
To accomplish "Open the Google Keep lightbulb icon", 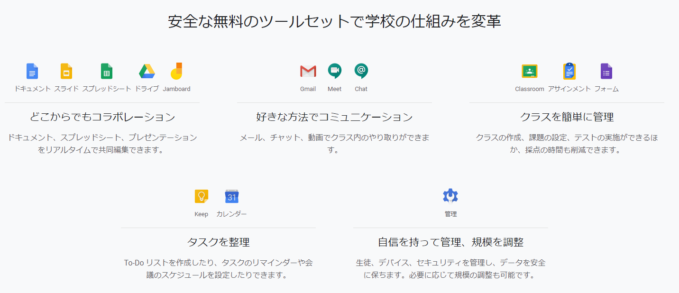I will click(202, 196).
